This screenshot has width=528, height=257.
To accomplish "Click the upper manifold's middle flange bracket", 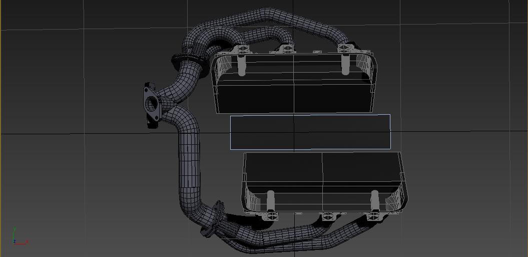I will [x=286, y=49].
